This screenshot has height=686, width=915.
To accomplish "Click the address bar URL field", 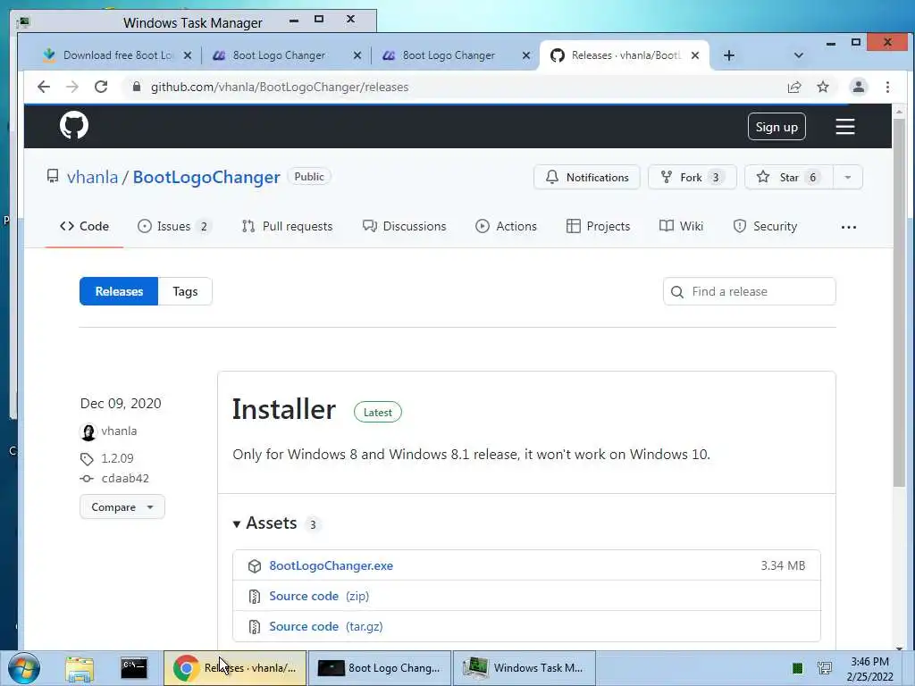I will click(455, 87).
